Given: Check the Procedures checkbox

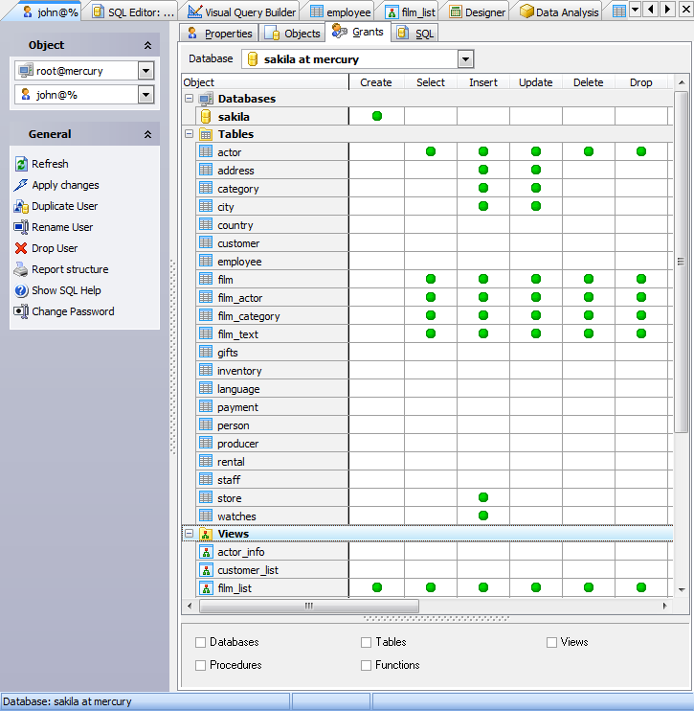Looking at the screenshot, I should (200, 665).
